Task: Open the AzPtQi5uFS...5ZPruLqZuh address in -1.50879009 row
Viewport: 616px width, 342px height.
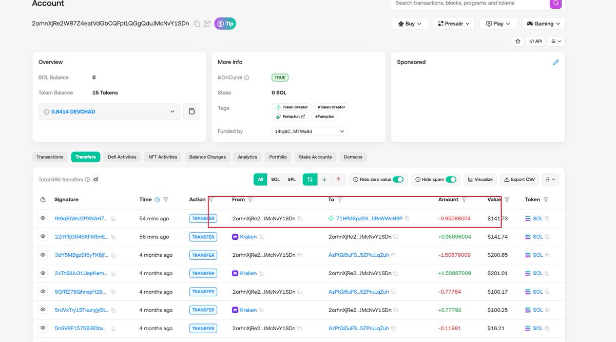Action: pos(358,255)
